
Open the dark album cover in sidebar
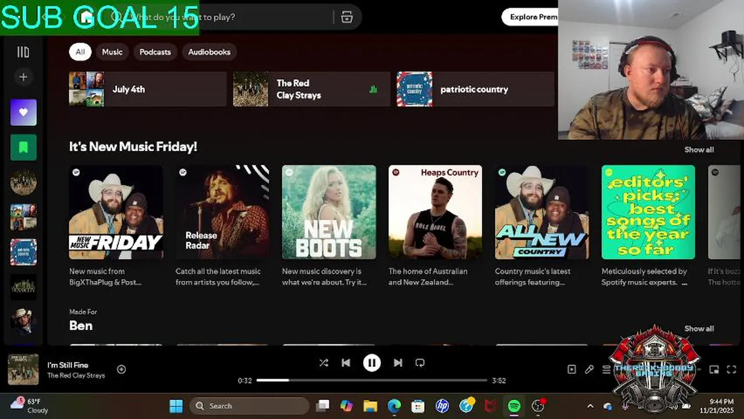(23, 287)
